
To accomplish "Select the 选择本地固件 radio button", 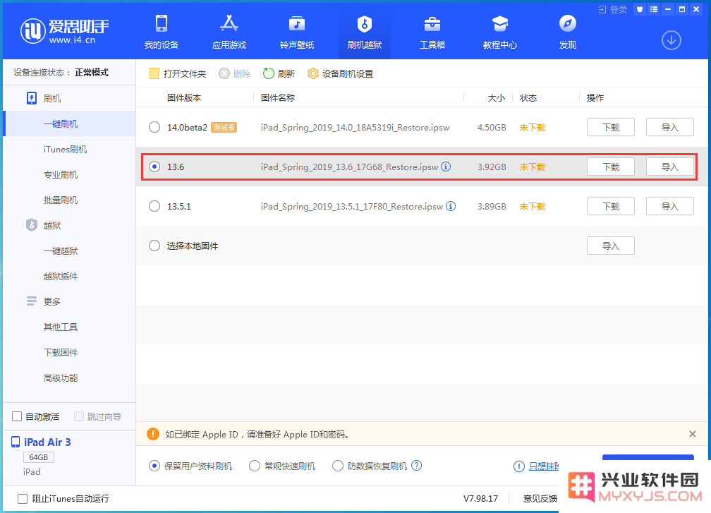I will (154, 246).
